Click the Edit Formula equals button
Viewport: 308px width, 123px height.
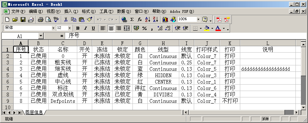point(62,36)
